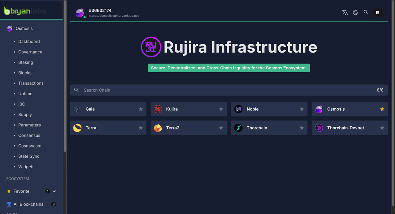Expand the Uptime chevron
Viewport: 395px width, 214px height.
[14, 93]
